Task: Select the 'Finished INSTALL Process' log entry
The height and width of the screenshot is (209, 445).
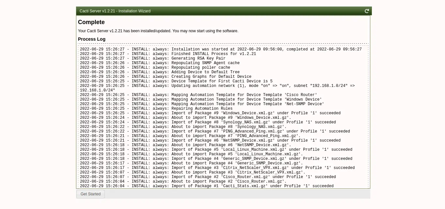Action: click(x=168, y=54)
